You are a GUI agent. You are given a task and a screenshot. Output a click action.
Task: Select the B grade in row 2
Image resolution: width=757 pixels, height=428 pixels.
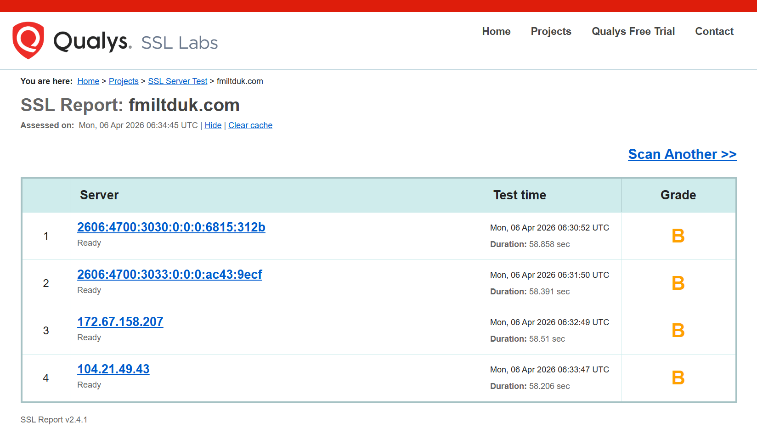point(678,283)
